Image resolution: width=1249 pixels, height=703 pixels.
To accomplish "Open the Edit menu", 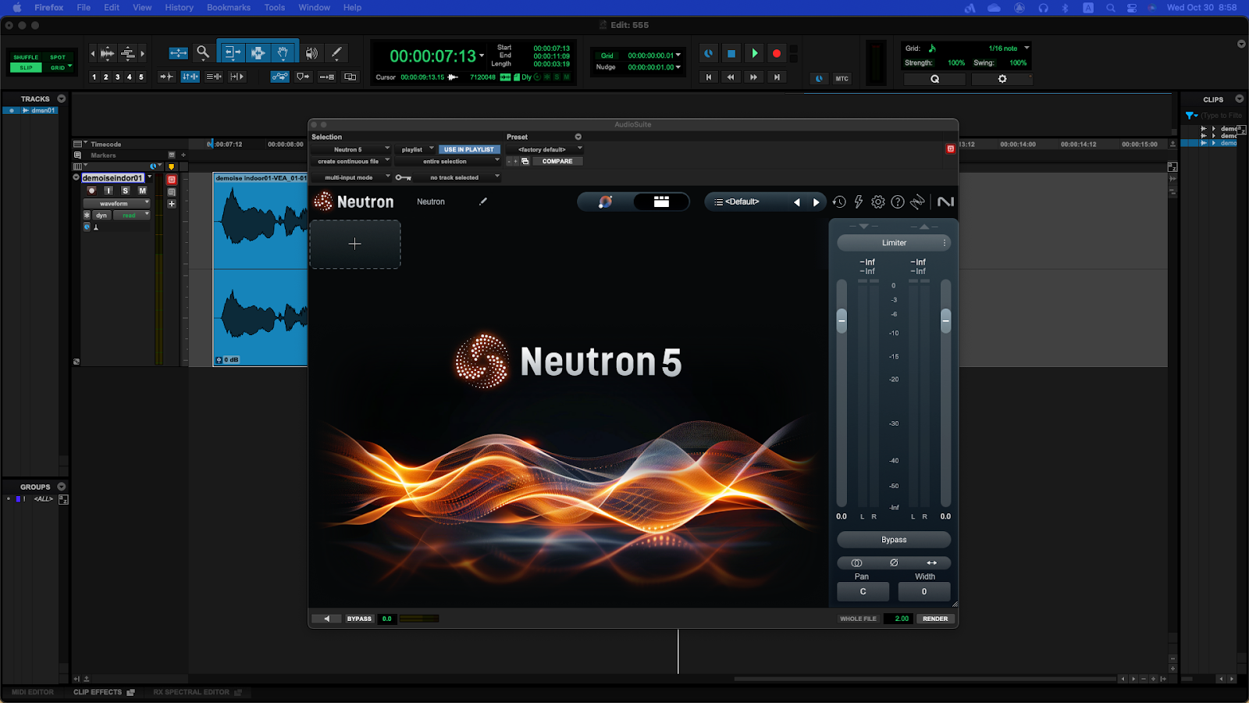I will tap(112, 7).
